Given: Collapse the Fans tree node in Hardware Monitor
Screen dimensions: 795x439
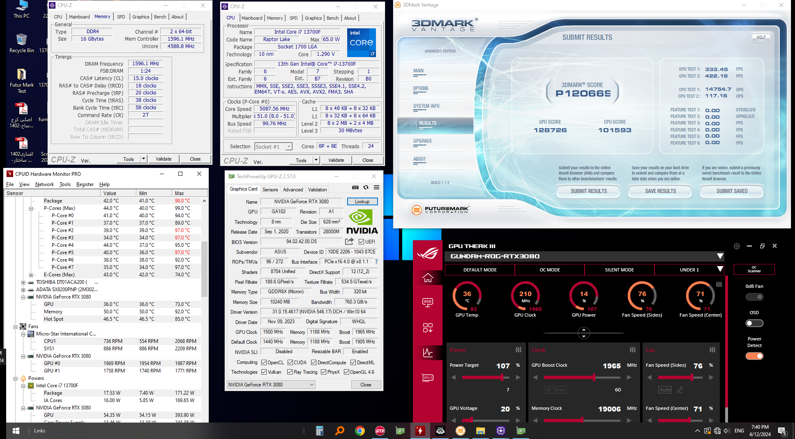Looking at the screenshot, I should click(16, 327).
